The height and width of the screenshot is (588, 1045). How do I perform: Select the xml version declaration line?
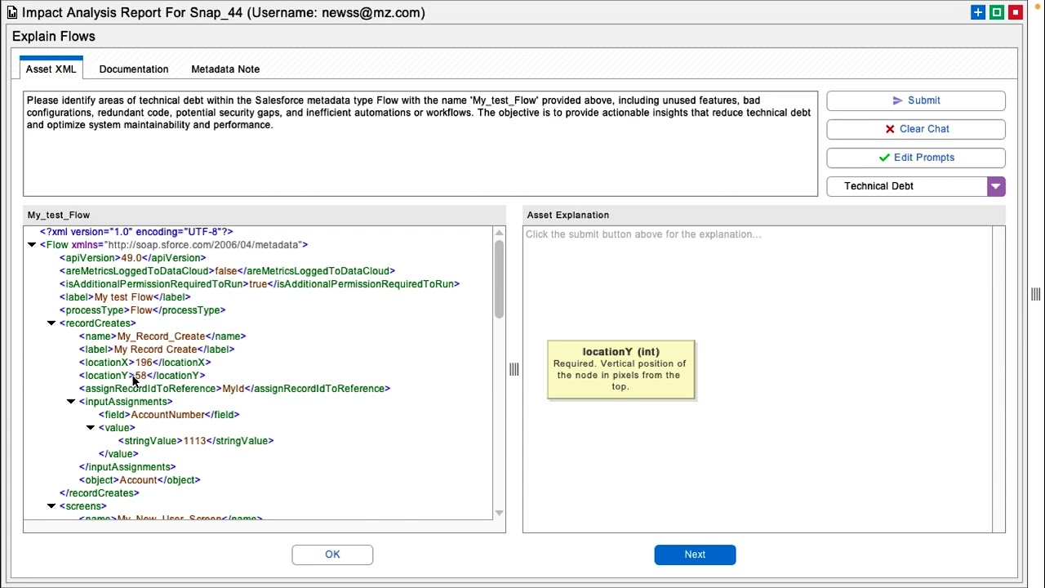tap(136, 232)
